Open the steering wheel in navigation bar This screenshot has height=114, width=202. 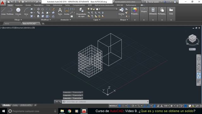[x=199, y=59]
